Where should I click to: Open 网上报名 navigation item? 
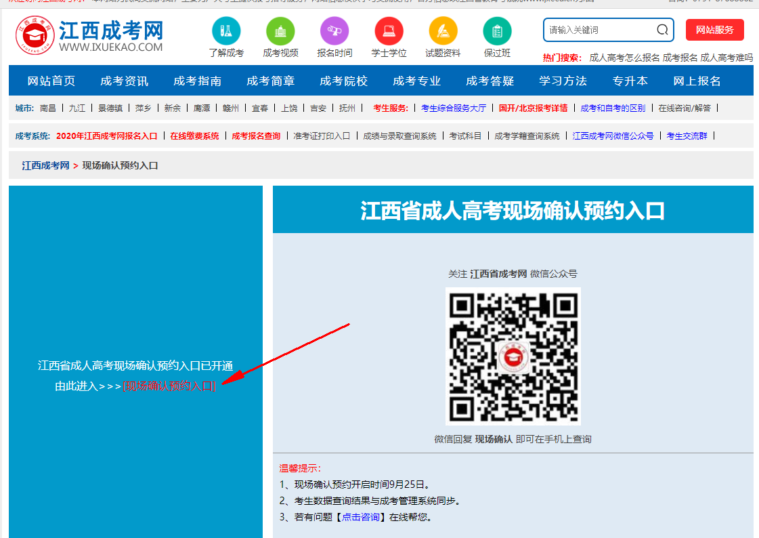[697, 81]
